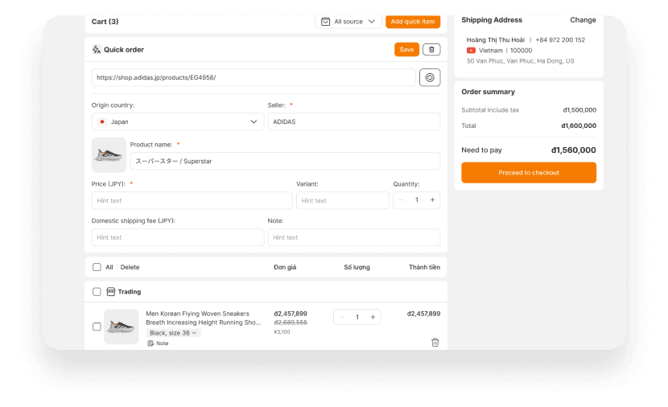Click the Price (JPY) input field
Viewport: 668px width, 407px height.
coord(192,200)
